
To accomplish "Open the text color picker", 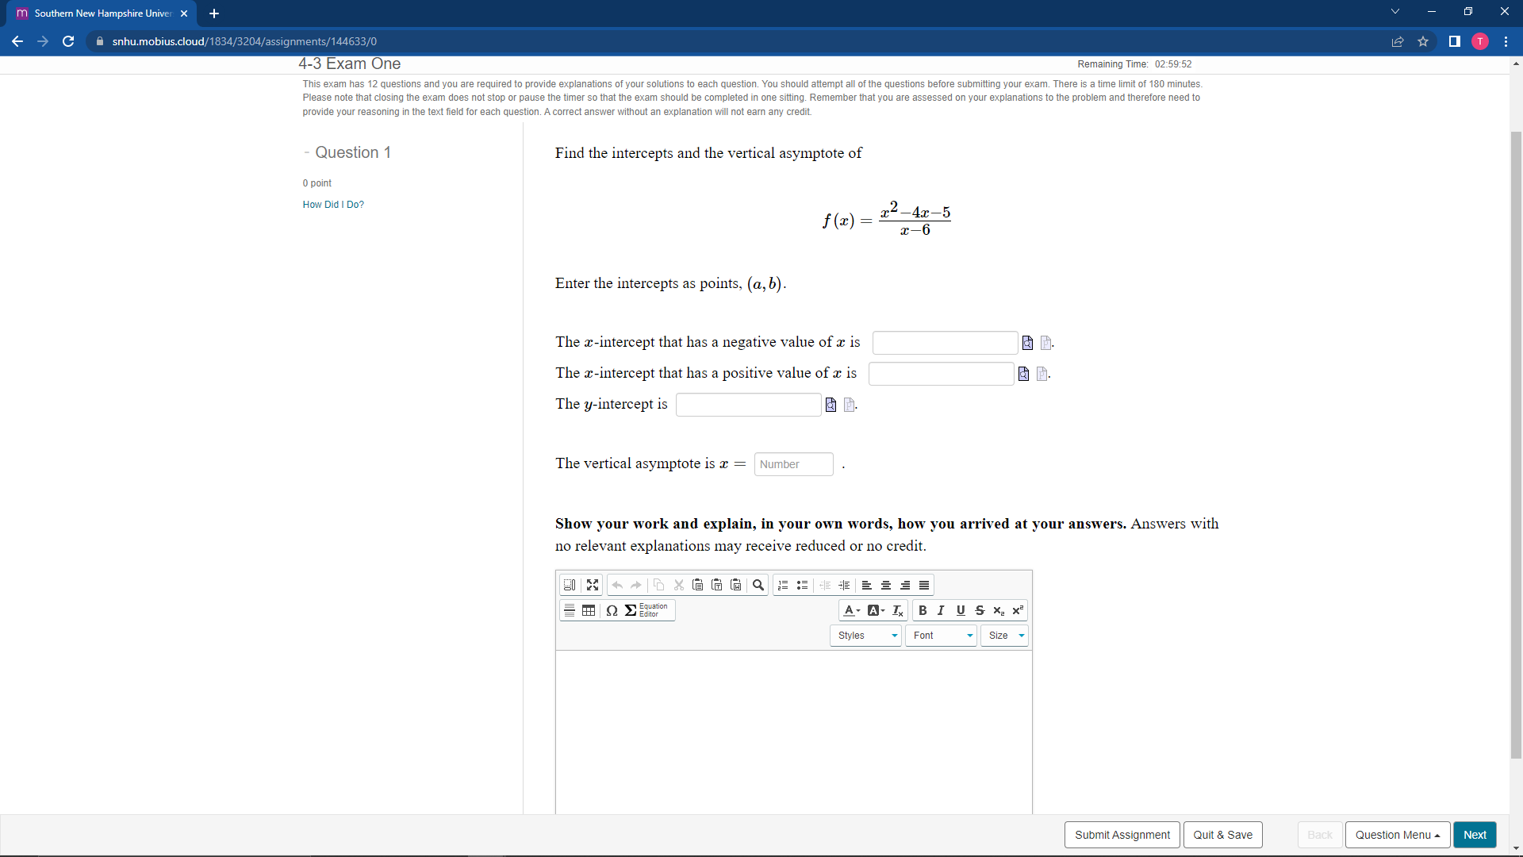I will 852,610.
